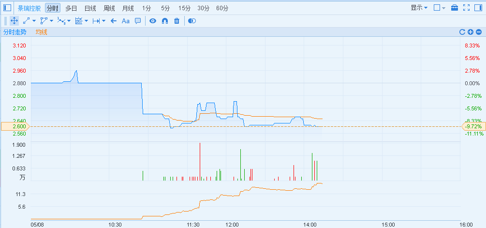Viewport: 486px width, 228px height.
Task: Click the 11:30 time axis label
Action: coord(193,225)
